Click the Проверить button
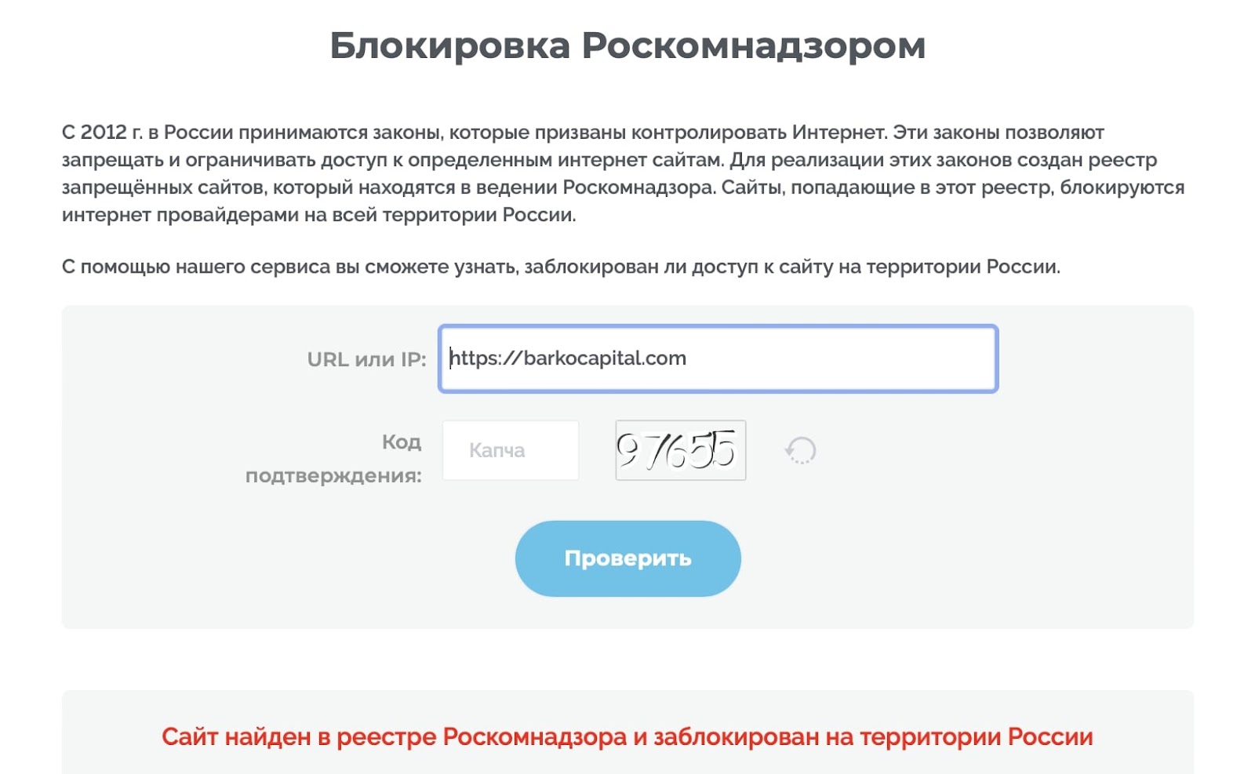The image size is (1255, 774). pos(627,558)
